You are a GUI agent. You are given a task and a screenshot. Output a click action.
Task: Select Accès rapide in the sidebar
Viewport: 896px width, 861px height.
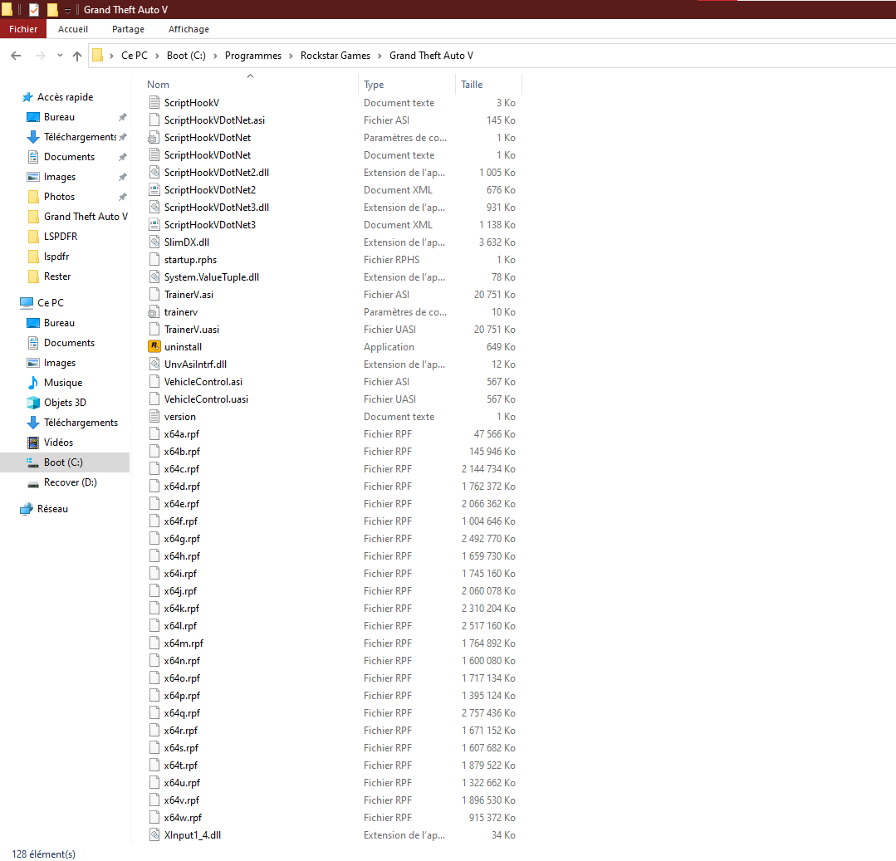(65, 97)
